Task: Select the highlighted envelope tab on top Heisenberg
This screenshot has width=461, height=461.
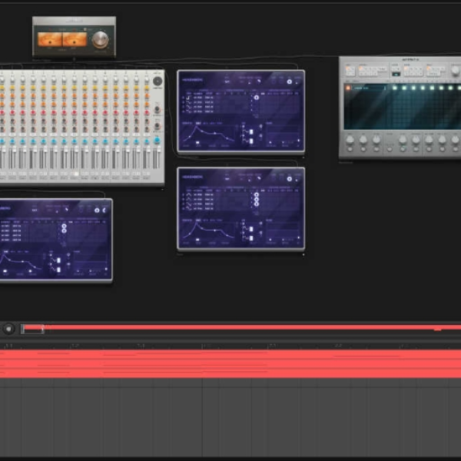Action: (x=198, y=123)
